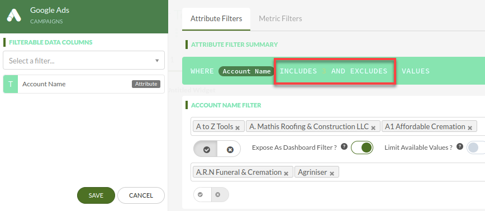Remove the Agriniser tag
Viewport: 485px width, 211px height.
click(x=332, y=173)
